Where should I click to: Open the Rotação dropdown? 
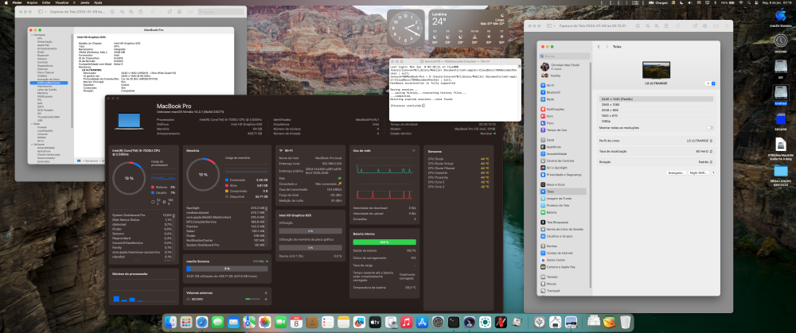pos(704,162)
